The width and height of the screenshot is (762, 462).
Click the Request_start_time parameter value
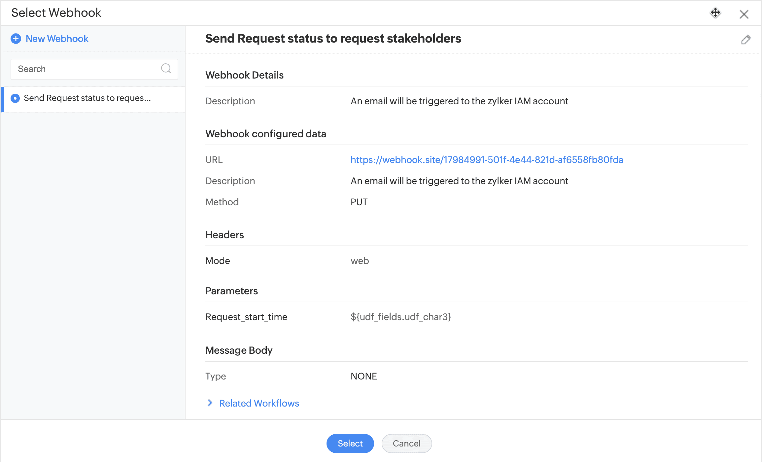click(400, 317)
